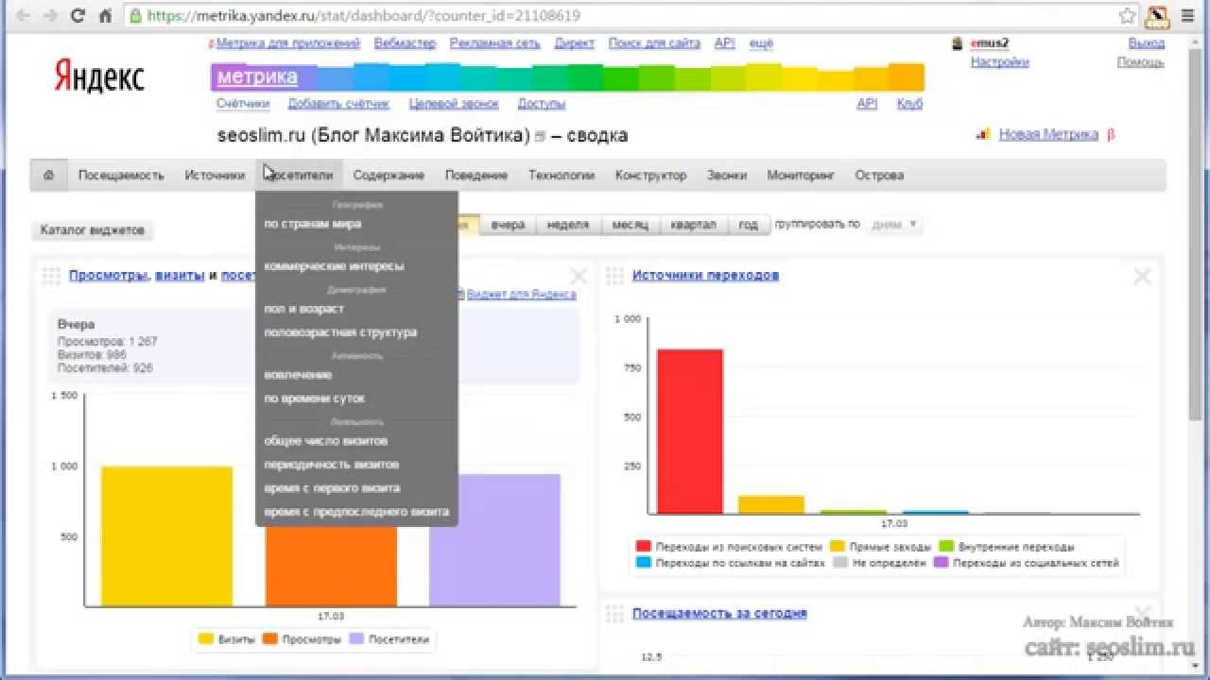Grab the Источники переходов drag handle
Screen dimensions: 1210x680
point(615,276)
